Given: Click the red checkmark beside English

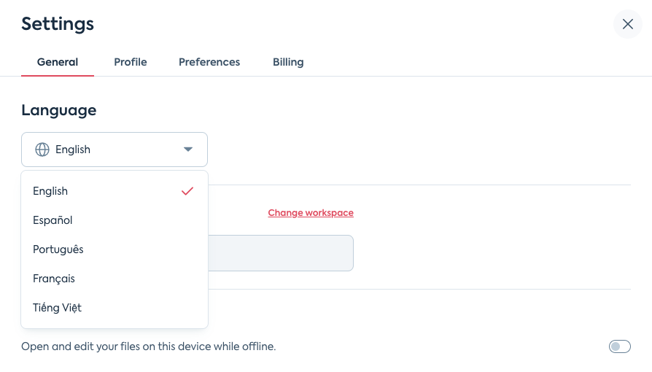Looking at the screenshot, I should [187, 191].
